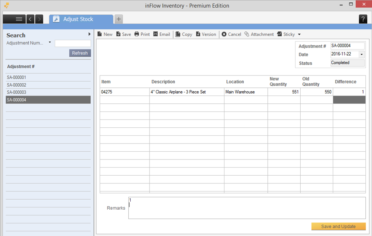The height and width of the screenshot is (236, 372).
Task: Copy the adjustment record
Action: [184, 34]
